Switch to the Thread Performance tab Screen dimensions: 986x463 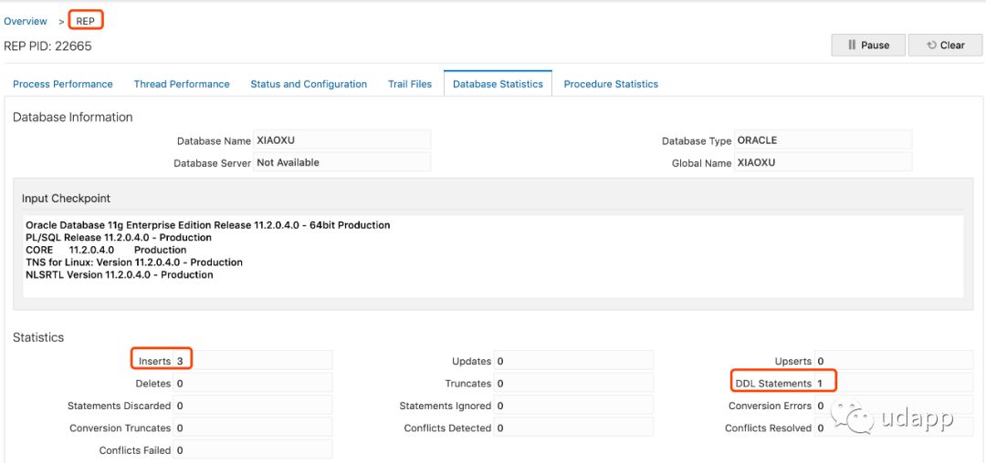click(x=182, y=84)
